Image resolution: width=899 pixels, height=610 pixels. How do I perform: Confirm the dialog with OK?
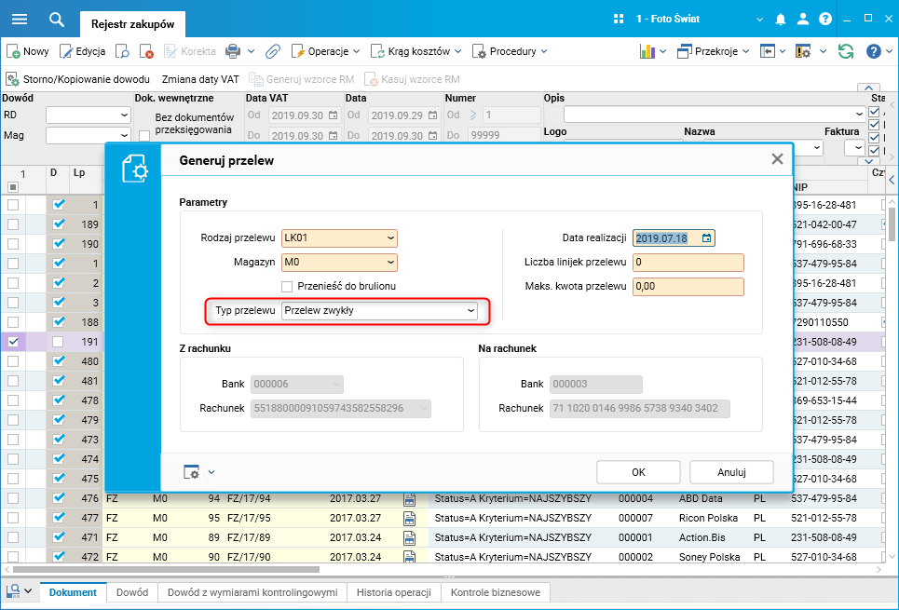[638, 472]
